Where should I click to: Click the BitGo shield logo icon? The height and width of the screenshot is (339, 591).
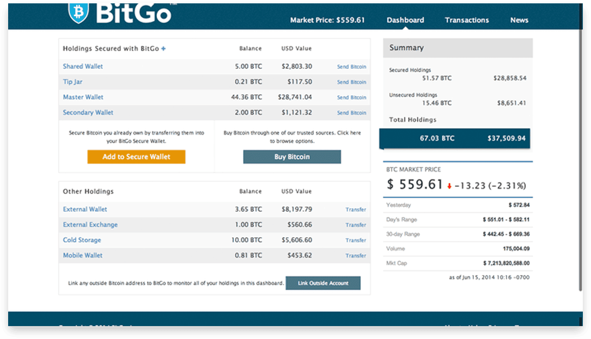point(79,13)
